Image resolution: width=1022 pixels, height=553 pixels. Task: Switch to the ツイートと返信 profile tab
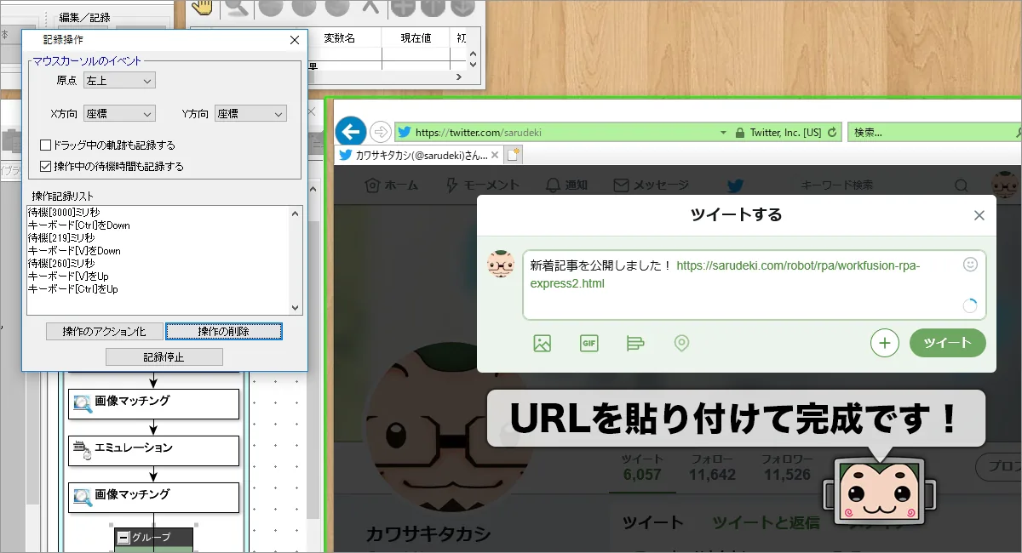coord(766,522)
